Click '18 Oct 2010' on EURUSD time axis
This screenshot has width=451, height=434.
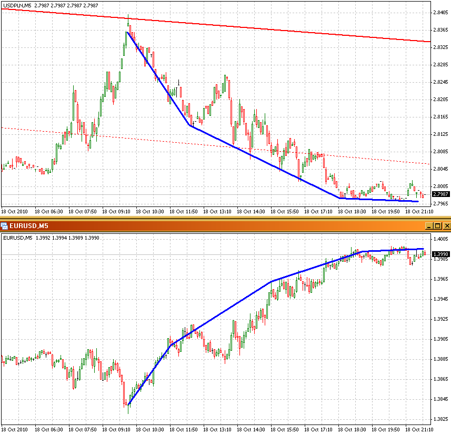[x=14, y=430]
